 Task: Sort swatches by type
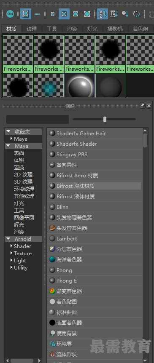point(114,14)
